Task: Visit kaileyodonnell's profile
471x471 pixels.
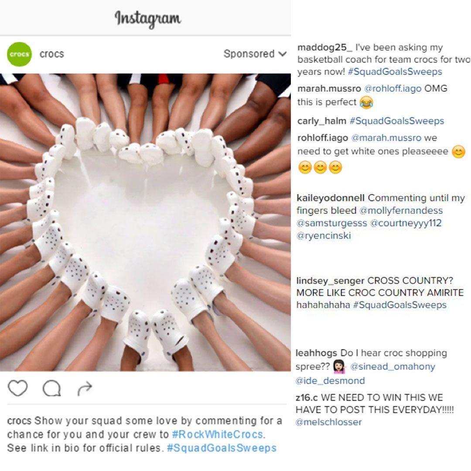Action: click(331, 198)
